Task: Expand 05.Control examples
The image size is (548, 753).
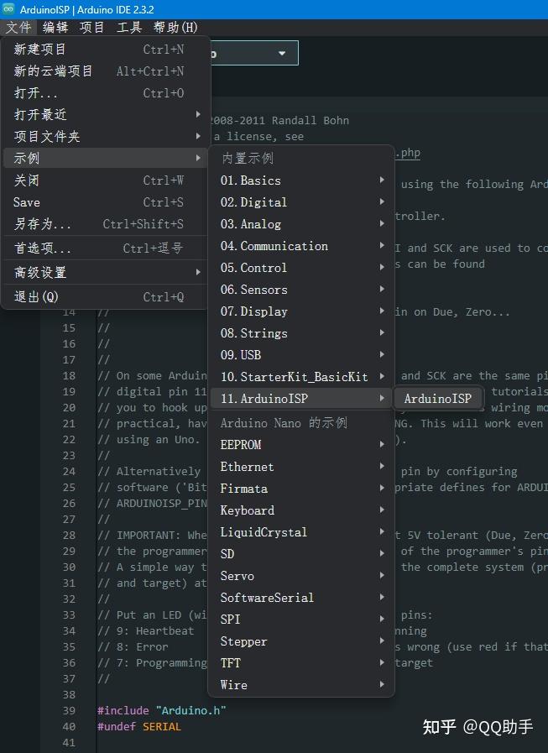Action: pyautogui.click(x=301, y=268)
